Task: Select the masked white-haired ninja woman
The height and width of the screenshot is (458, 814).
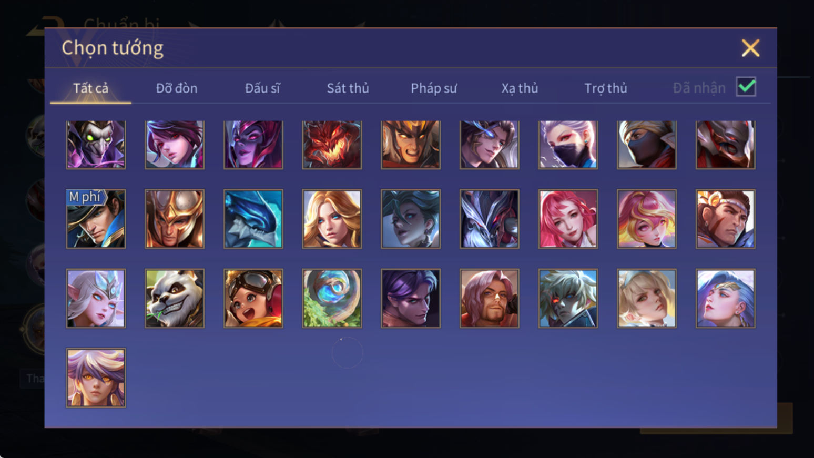Action: click(568, 145)
